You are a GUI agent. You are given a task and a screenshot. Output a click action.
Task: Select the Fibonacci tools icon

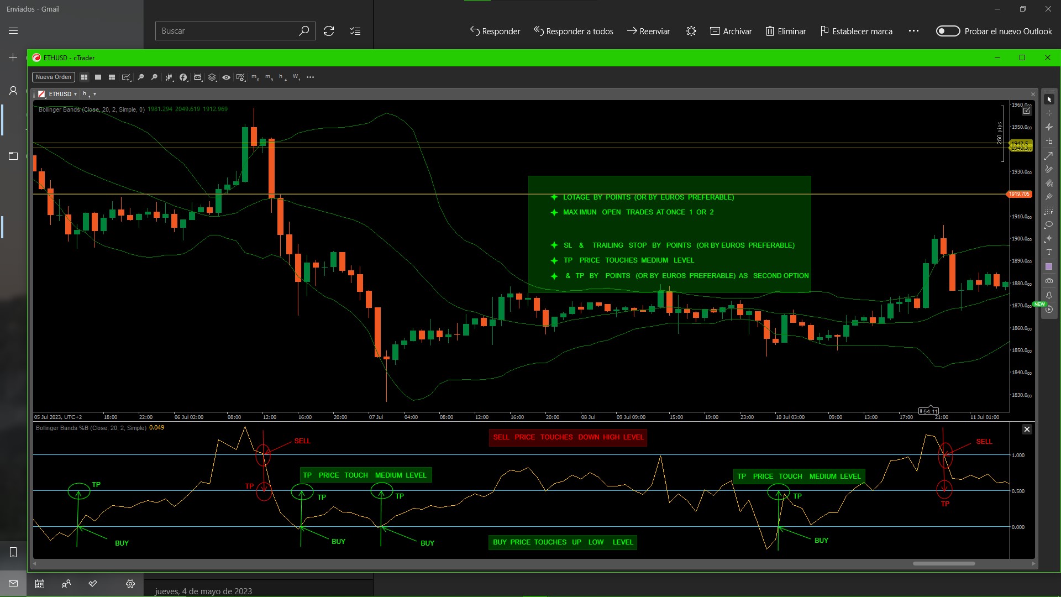click(1049, 211)
